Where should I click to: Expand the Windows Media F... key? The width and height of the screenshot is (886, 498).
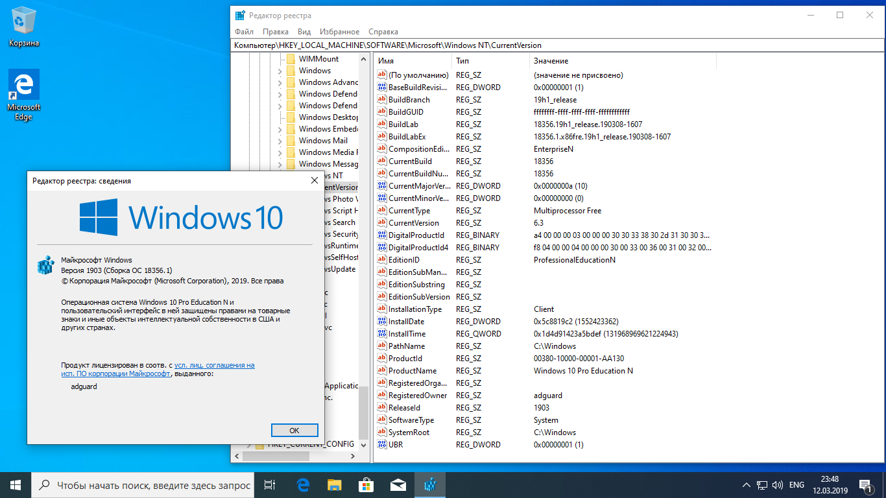(280, 152)
